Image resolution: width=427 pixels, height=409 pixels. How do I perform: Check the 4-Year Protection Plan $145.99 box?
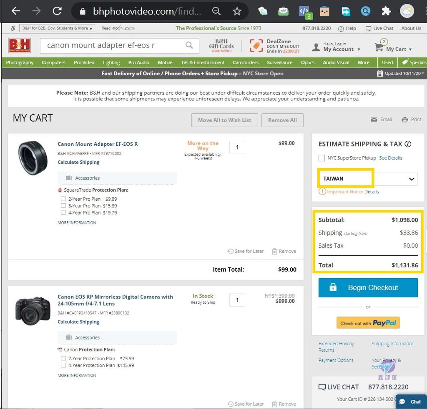click(63, 365)
